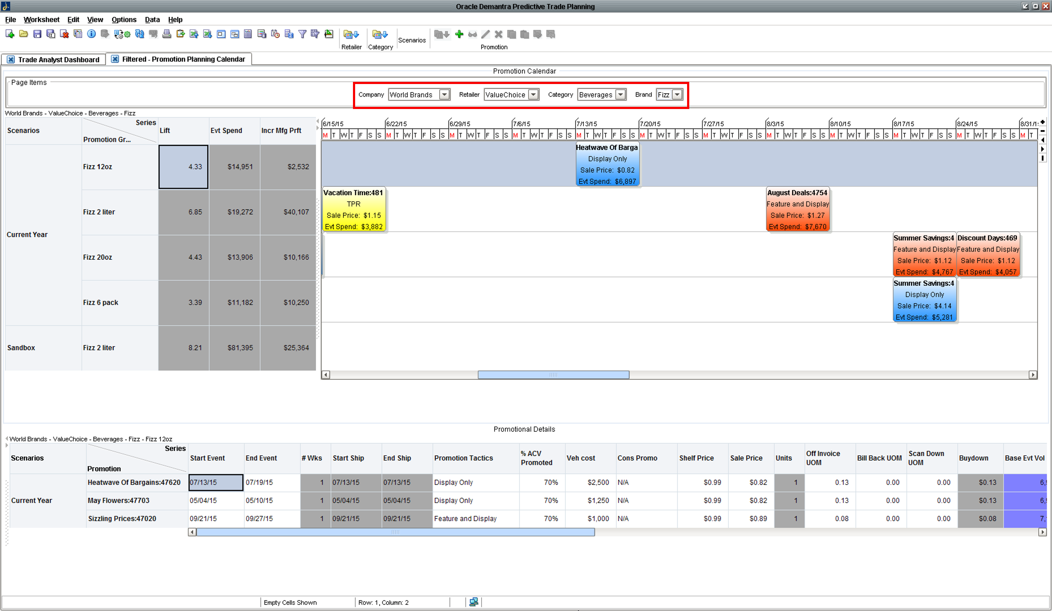Click the New Worksheet icon
Screen dimensions: 1052x611
[10, 34]
